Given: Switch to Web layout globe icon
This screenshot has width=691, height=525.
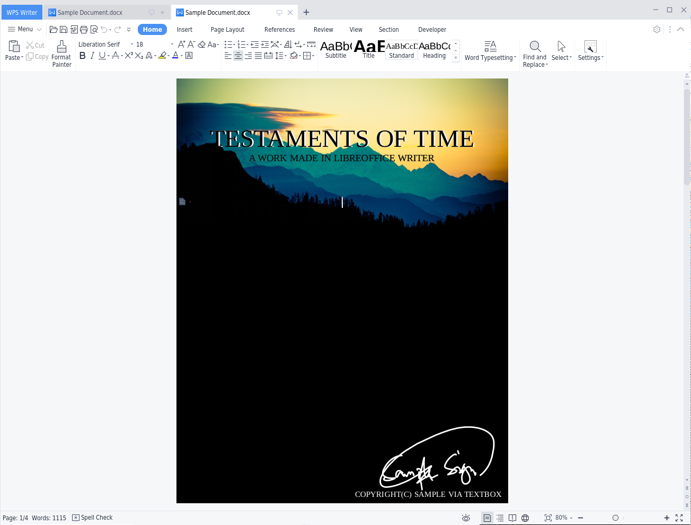Looking at the screenshot, I should pos(525,518).
